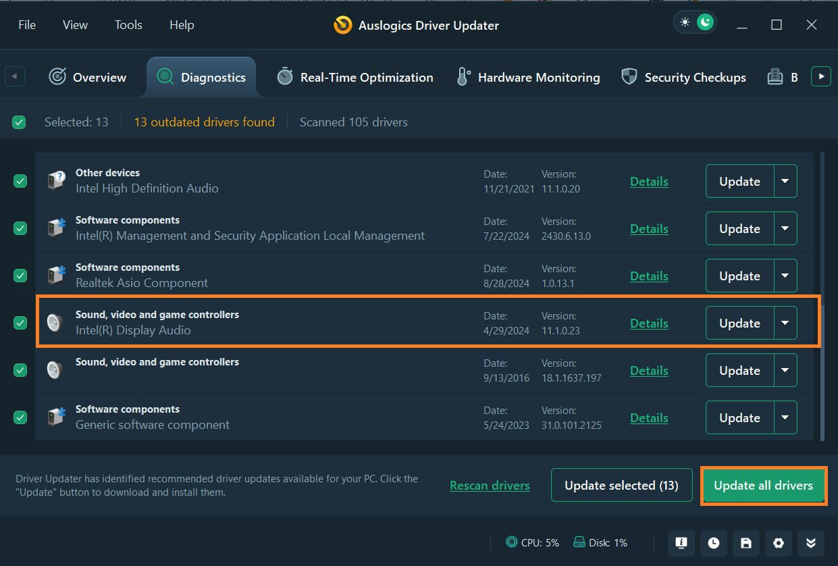Click the Rescan drivers link
Viewport: 838px width, 566px height.
[x=490, y=486]
